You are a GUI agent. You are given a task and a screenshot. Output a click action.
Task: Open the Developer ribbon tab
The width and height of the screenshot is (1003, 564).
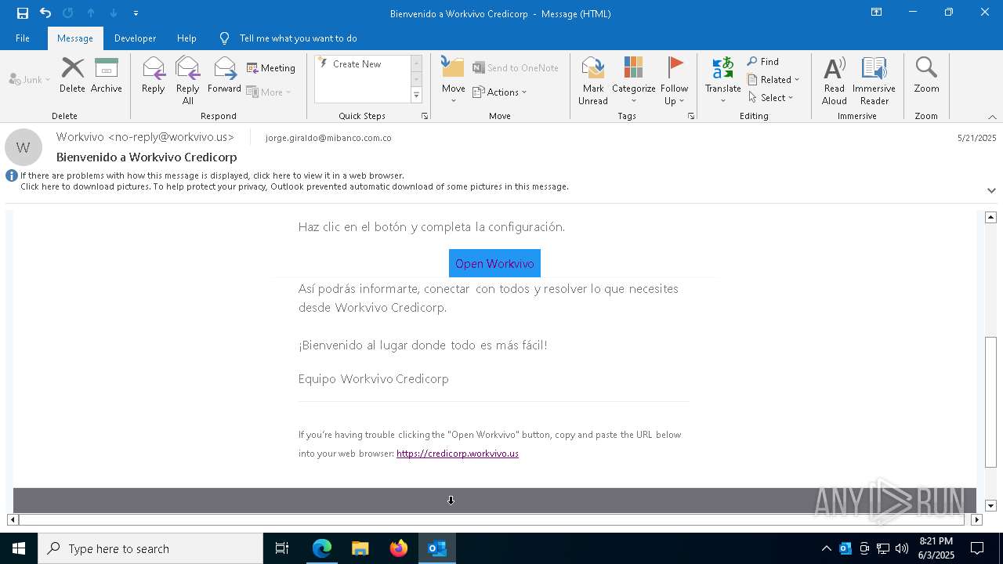point(135,38)
